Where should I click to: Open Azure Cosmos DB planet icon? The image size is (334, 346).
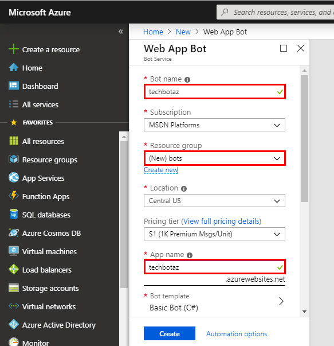point(14,232)
